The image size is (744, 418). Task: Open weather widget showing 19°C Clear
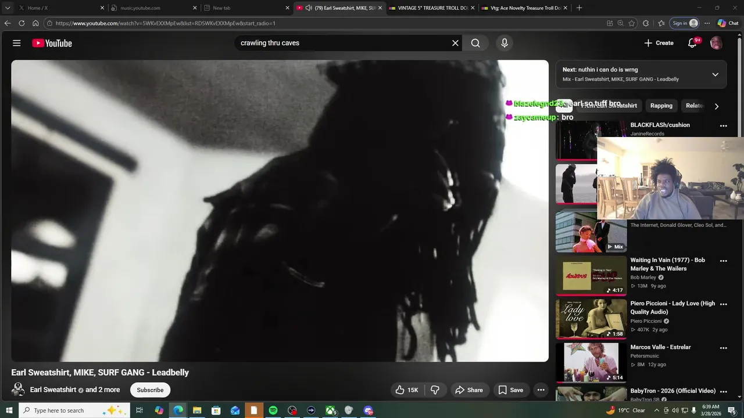click(625, 410)
